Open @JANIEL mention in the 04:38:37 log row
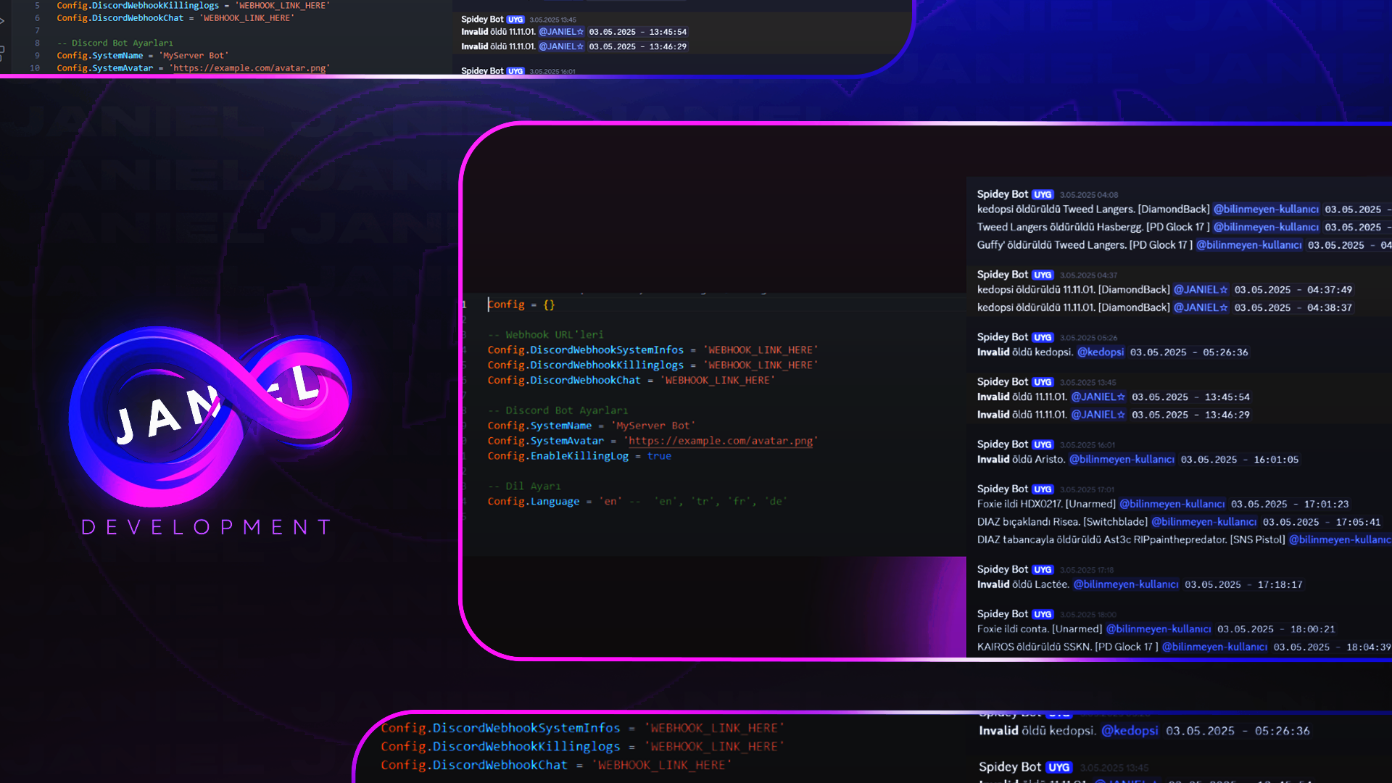 [1201, 307]
